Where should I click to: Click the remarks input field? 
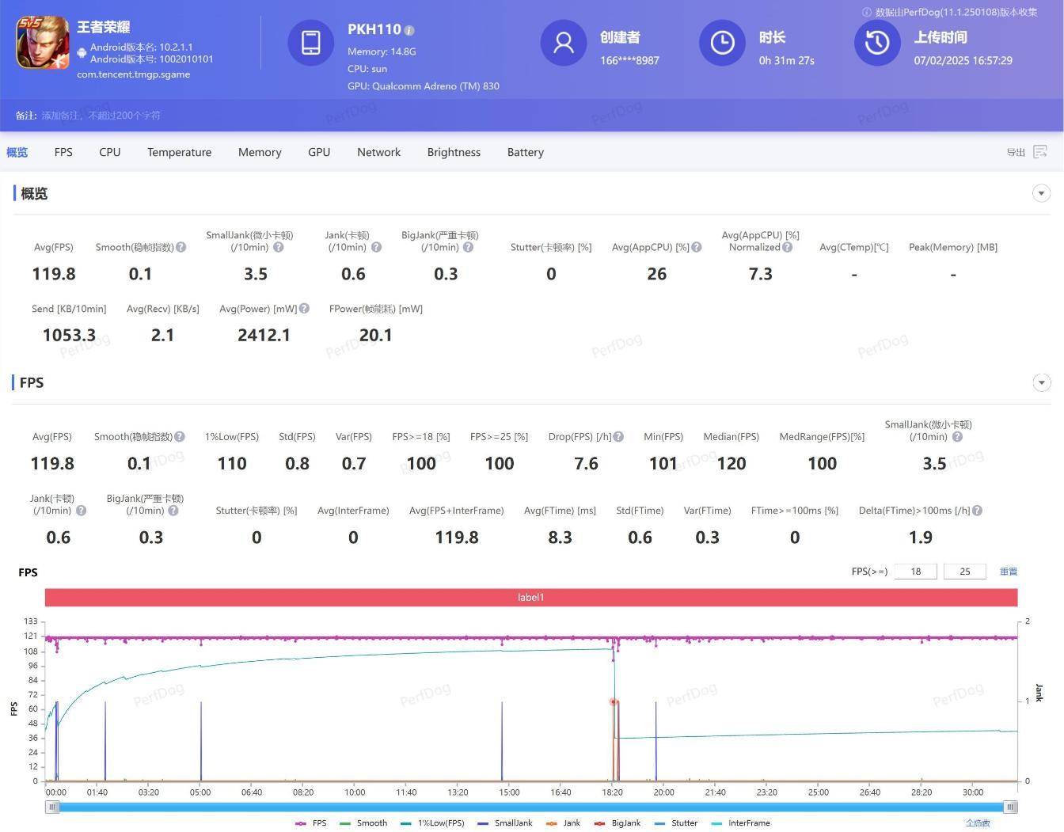point(101,116)
